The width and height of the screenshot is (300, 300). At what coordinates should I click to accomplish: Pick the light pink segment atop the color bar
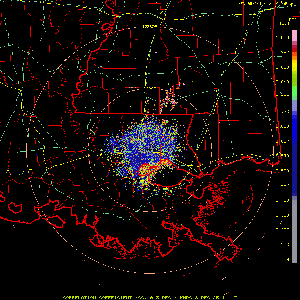pyautogui.click(x=294, y=36)
